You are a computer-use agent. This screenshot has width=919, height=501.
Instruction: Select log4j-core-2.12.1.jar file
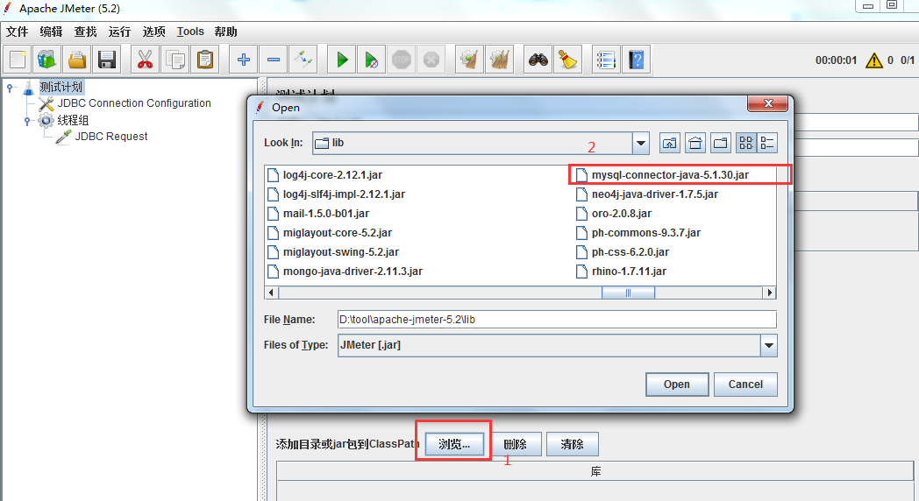[x=324, y=175]
